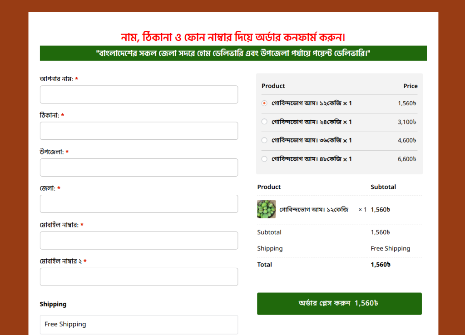Click the আপনার নাম input field

coord(139,94)
